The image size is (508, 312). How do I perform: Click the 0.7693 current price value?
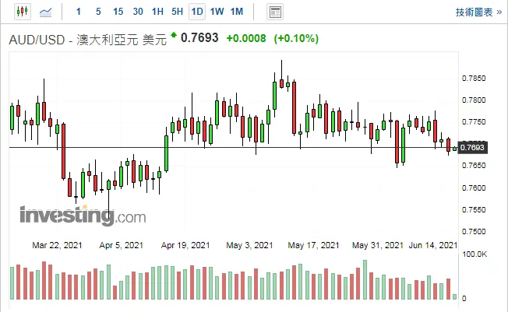pos(199,38)
